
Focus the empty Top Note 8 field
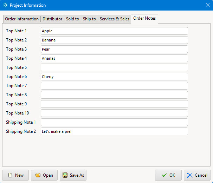click(x=114, y=95)
